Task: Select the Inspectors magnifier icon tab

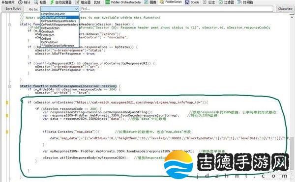Action: [x=36, y=2]
